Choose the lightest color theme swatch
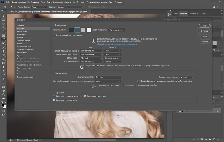The height and width of the screenshot is (142, 224). pos(89,30)
